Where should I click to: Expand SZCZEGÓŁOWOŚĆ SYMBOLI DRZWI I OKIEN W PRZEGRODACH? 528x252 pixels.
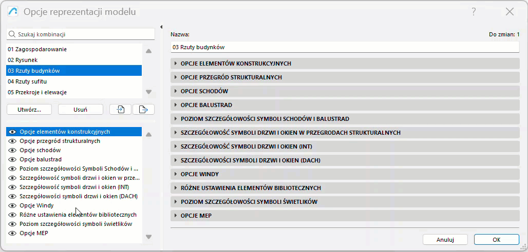(x=345, y=133)
